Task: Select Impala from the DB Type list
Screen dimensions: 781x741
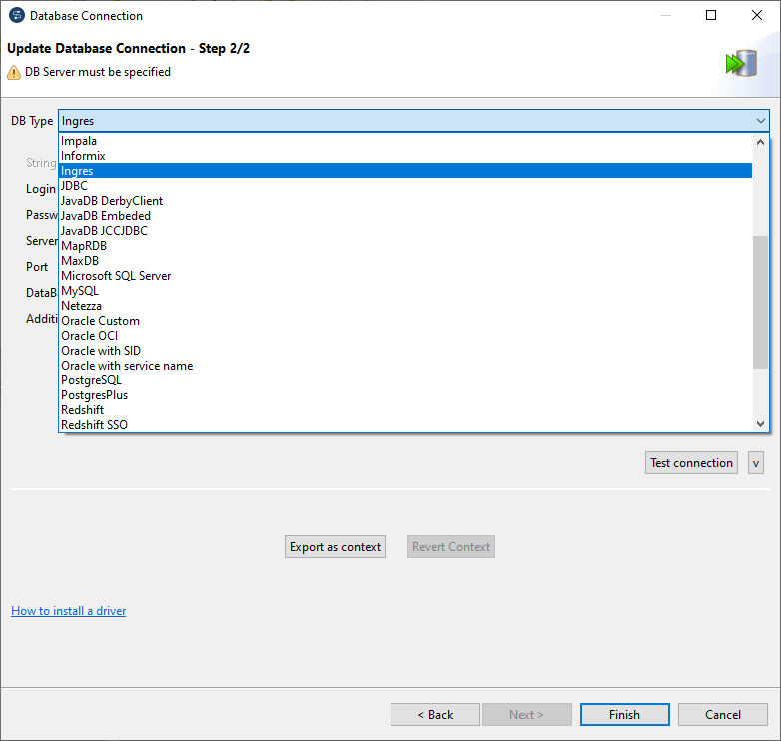Action: (404, 141)
